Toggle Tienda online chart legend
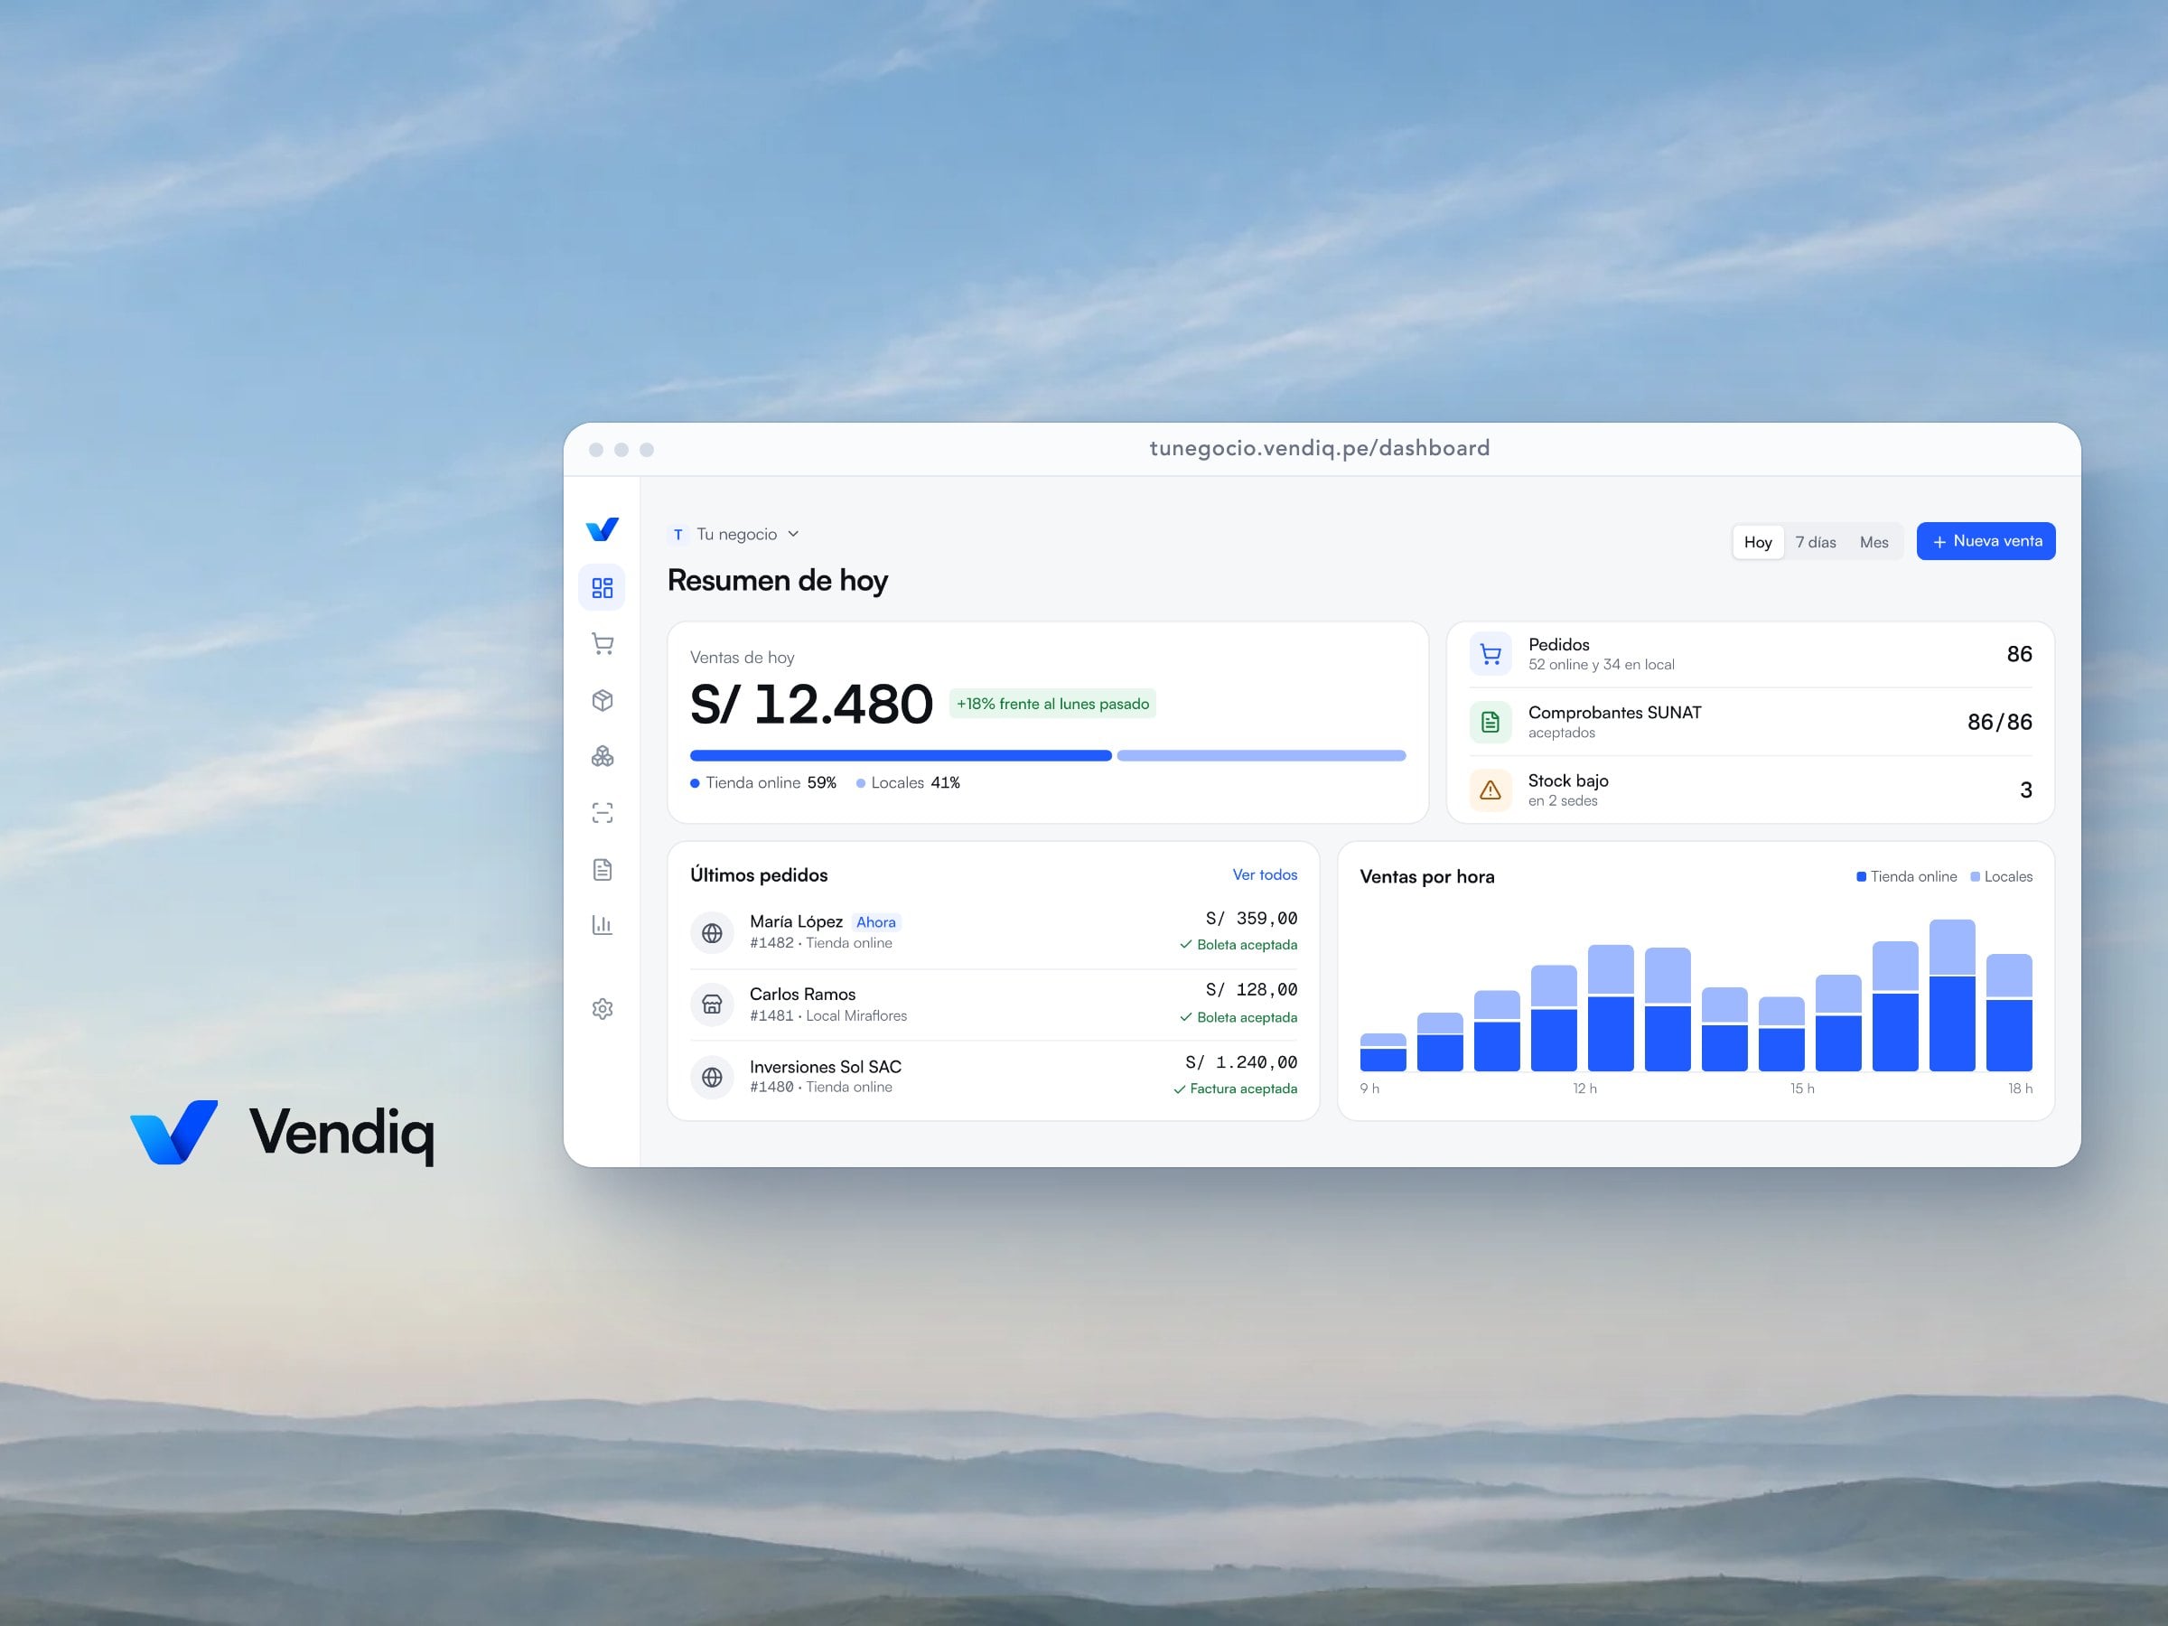The height and width of the screenshot is (1626, 2168). pyautogui.click(x=1905, y=876)
